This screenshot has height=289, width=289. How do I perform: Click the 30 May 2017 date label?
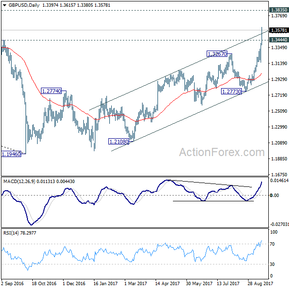tap(199, 283)
